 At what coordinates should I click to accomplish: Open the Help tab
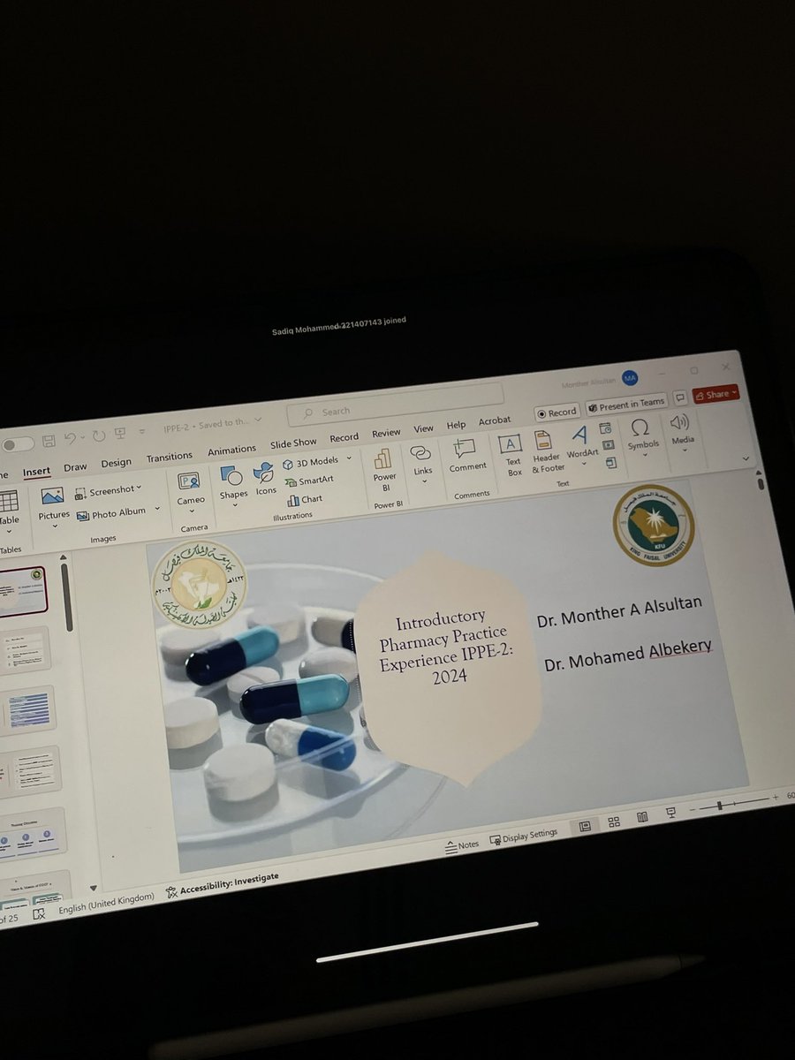coord(456,426)
